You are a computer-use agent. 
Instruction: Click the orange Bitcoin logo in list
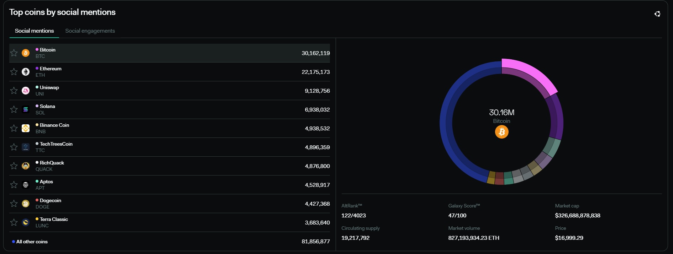click(26, 53)
